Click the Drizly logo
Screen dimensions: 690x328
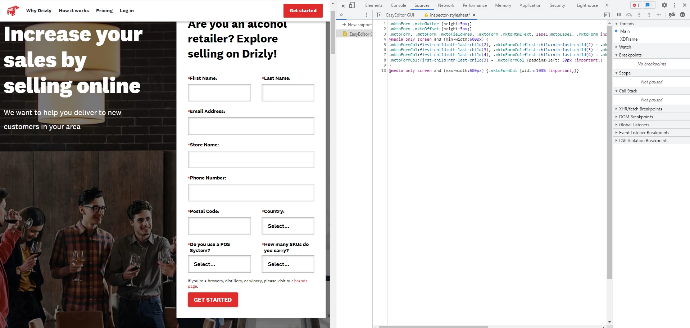[x=13, y=10]
